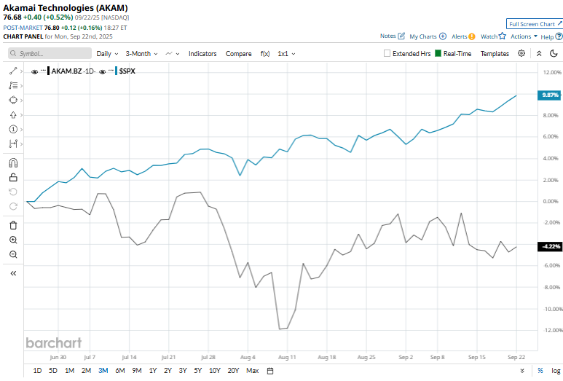Collapse the left drawing toolbar
The image size is (563, 381).
[x=13, y=273]
